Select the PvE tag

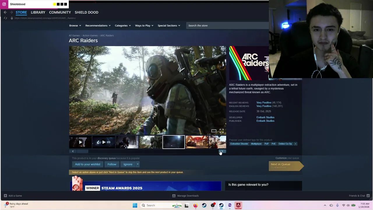coord(273,144)
